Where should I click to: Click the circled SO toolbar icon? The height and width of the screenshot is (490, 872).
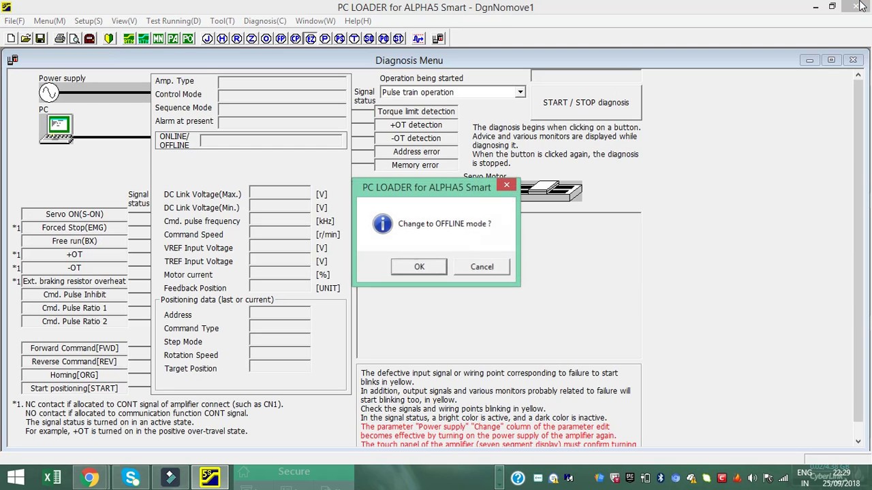(x=369, y=39)
